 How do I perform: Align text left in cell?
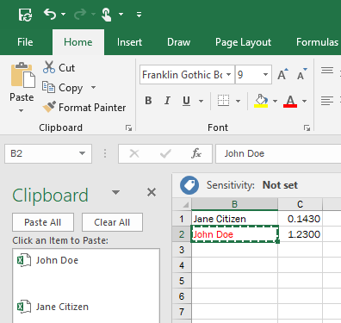(327, 101)
